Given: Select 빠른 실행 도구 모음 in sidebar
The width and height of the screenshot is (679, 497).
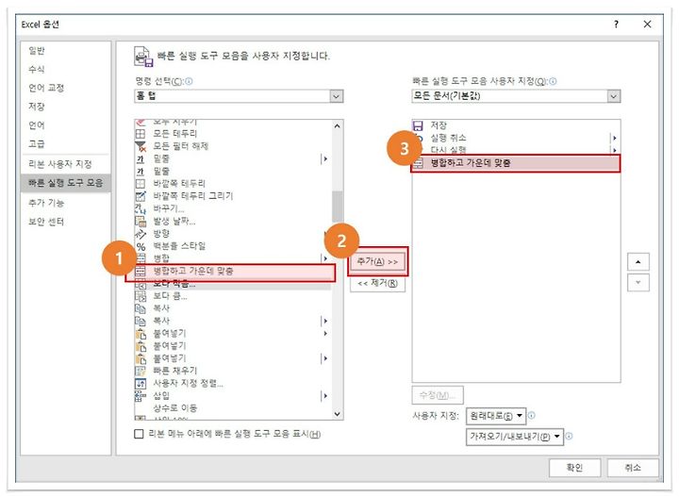Looking at the screenshot, I should click(x=66, y=183).
